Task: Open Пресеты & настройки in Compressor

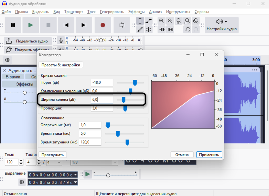Action: pyautogui.click(x=61, y=65)
